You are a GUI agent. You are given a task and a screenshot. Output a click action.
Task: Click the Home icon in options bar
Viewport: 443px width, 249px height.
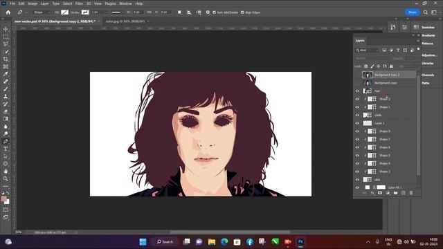coord(8,12)
